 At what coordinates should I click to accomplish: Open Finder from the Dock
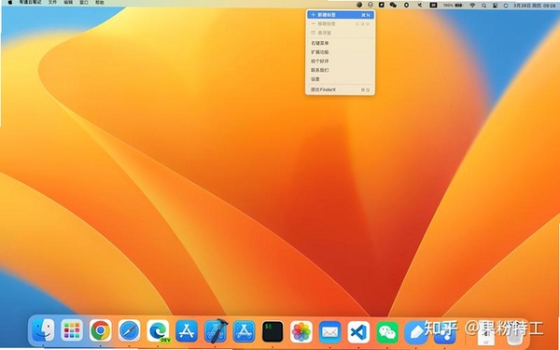43,330
